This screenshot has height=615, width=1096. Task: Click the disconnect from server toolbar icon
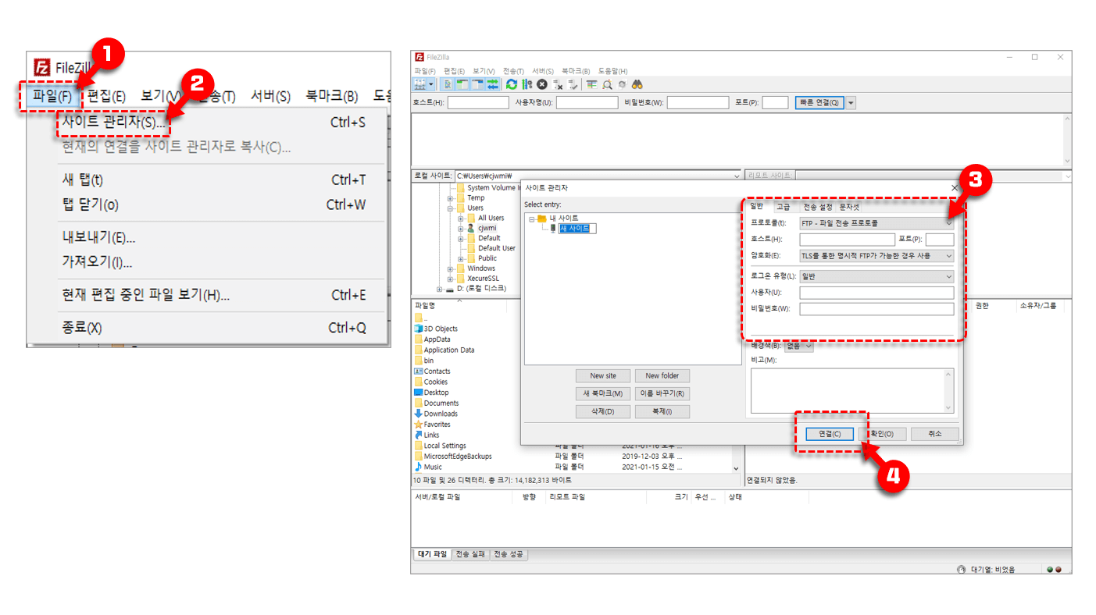[x=557, y=84]
